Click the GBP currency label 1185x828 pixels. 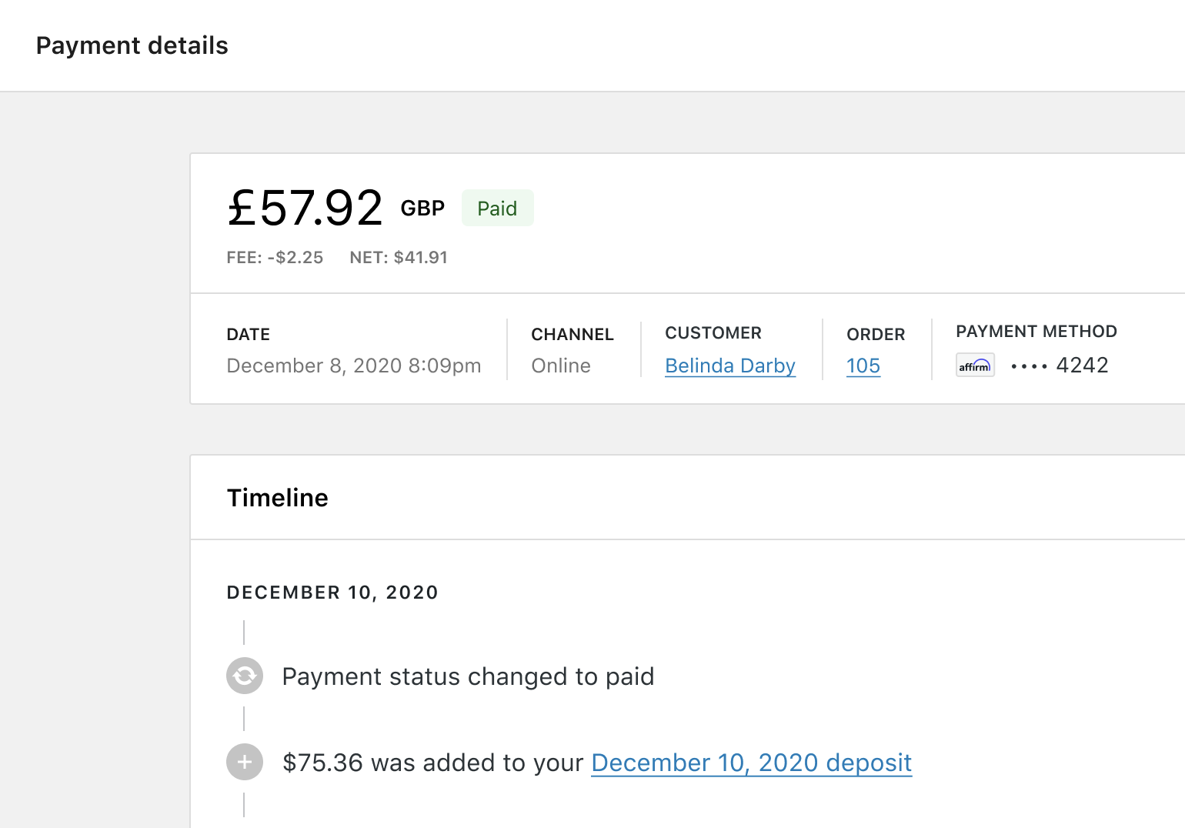coord(422,208)
